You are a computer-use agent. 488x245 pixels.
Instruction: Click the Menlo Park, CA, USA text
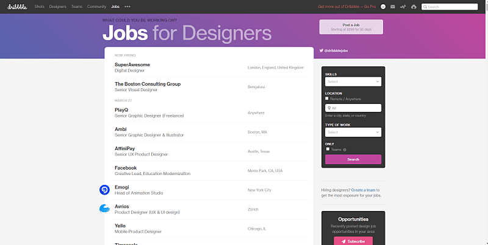click(265, 171)
